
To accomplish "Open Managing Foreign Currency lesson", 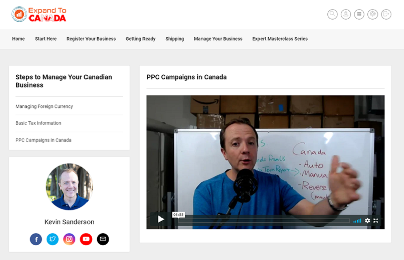I will point(44,106).
